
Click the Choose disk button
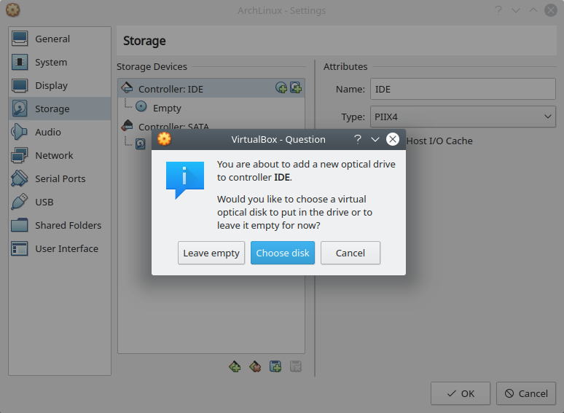(282, 253)
